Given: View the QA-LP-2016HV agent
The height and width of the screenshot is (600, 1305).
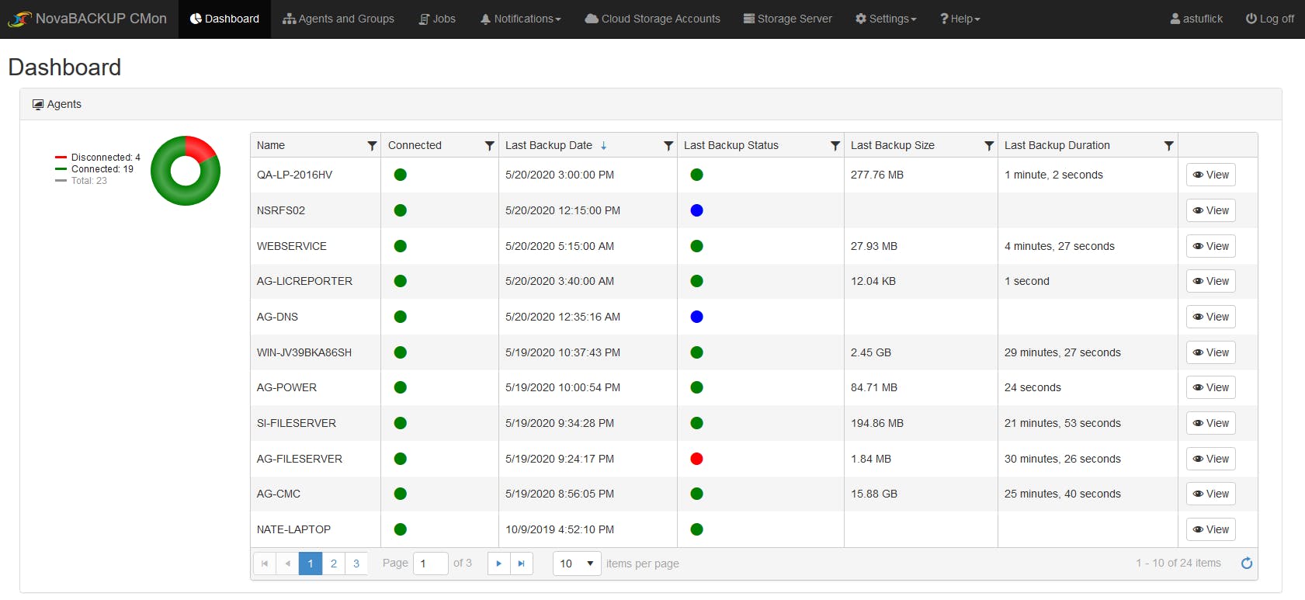Looking at the screenshot, I should click(x=1210, y=175).
